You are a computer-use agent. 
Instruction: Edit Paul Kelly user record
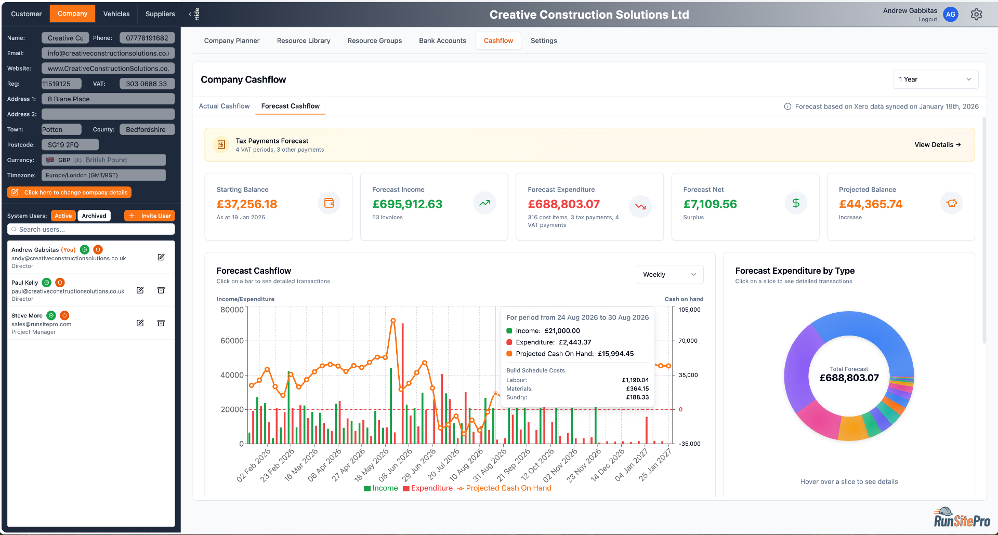[140, 290]
